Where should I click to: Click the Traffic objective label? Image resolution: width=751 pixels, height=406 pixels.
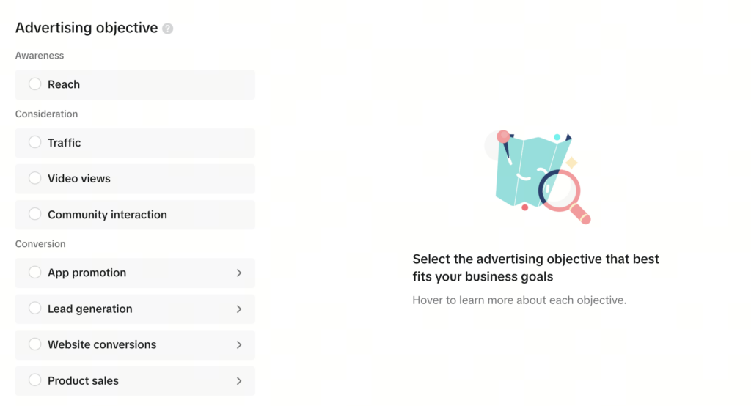[x=65, y=143]
